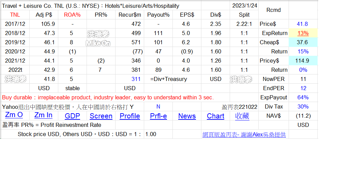Select the =Div+Treasury cell
Image resolution: width=351 pixels, height=183 pixels.
click(x=169, y=79)
